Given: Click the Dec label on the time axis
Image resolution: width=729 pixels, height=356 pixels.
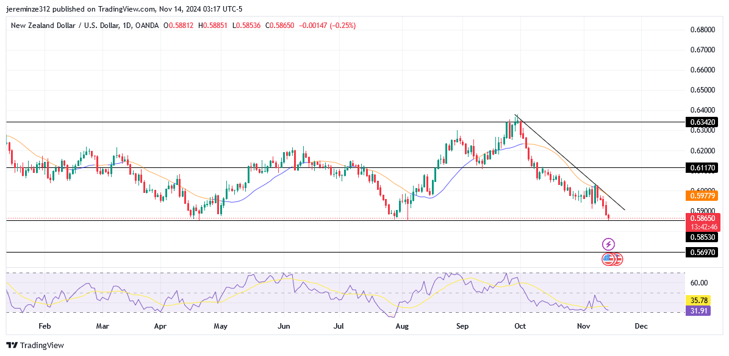Looking at the screenshot, I should [x=641, y=326].
